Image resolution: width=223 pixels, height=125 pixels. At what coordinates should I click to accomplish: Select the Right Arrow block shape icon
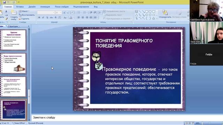coord(147,15)
